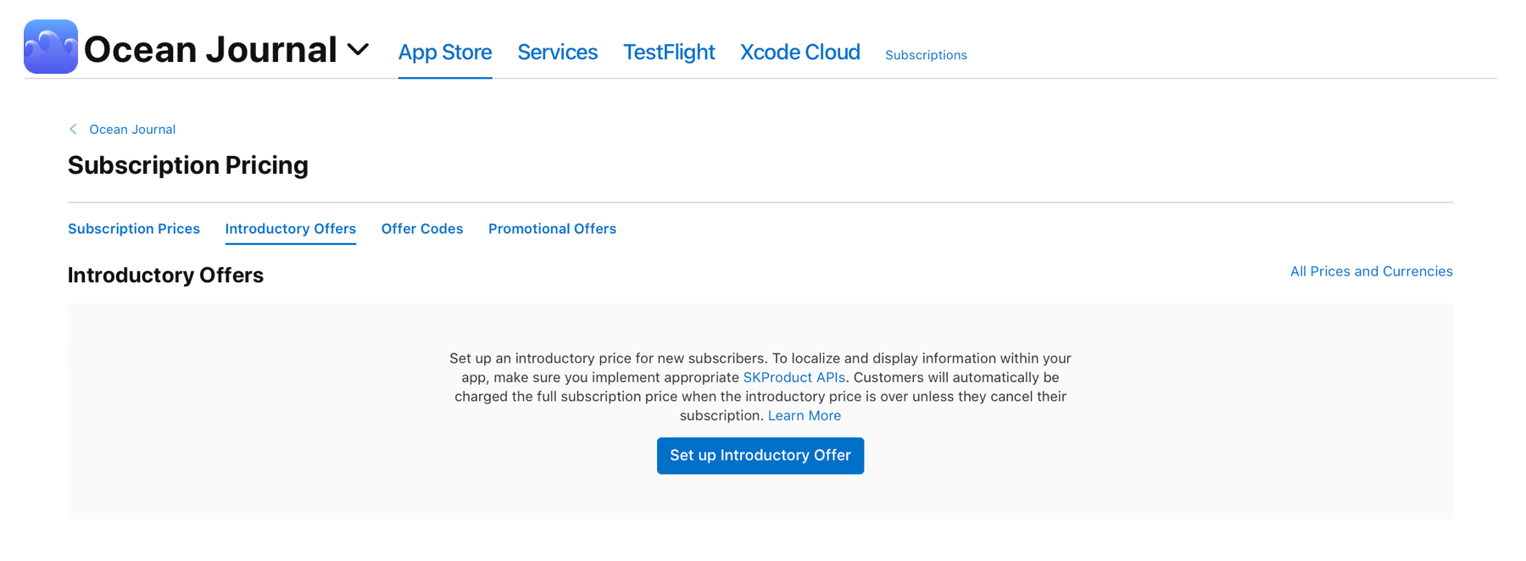Open the Services section
1526x561 pixels.
point(557,52)
